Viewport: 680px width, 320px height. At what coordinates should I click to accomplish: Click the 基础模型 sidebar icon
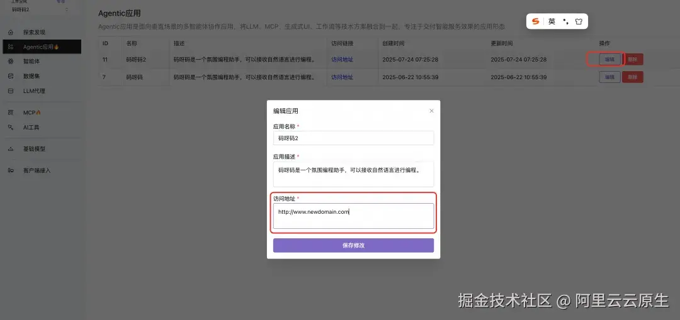(11, 149)
